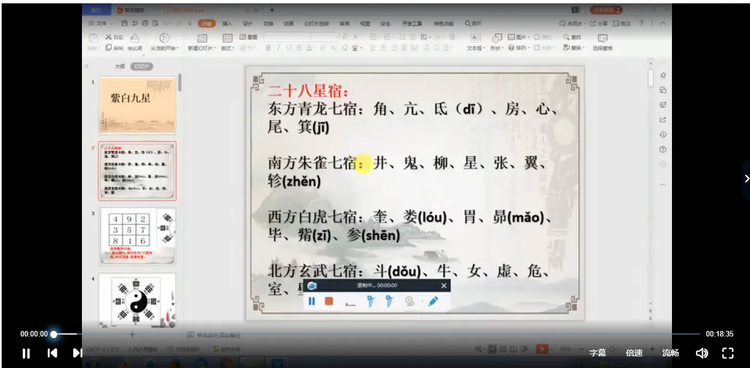Pause the video playback

tap(26, 353)
